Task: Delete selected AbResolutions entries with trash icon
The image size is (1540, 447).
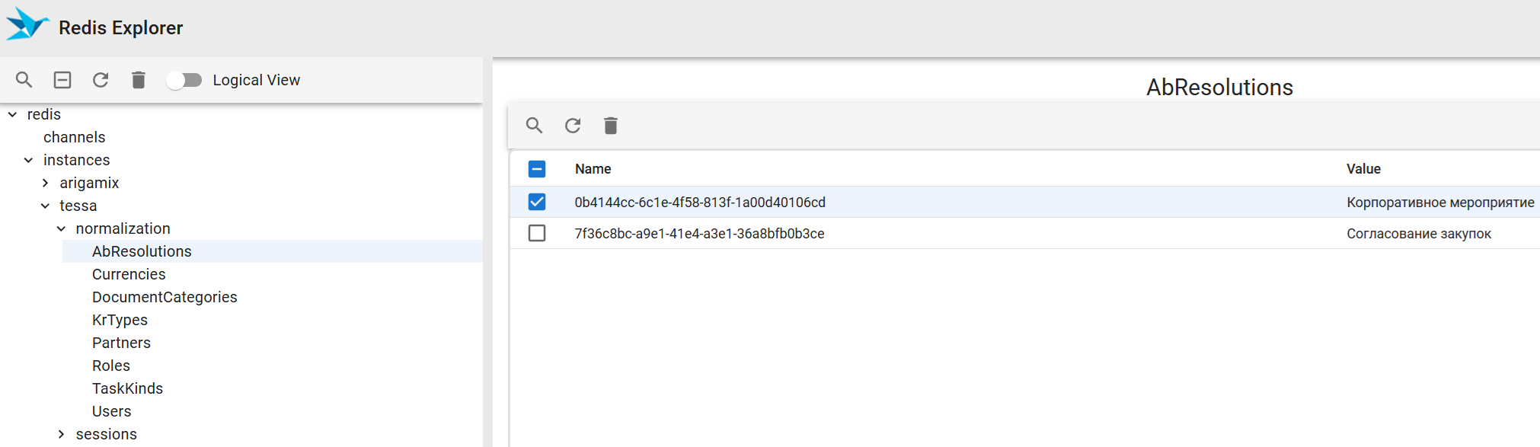Action: (611, 126)
